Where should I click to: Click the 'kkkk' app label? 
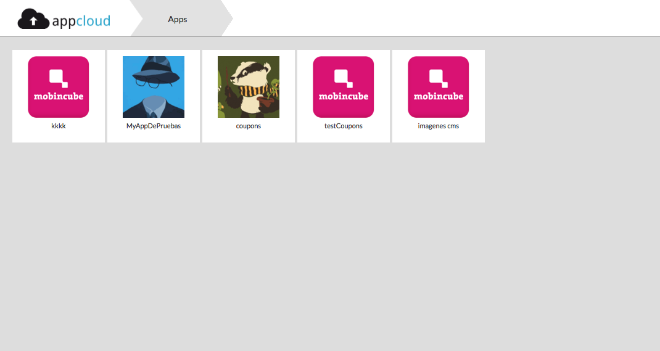[59, 126]
